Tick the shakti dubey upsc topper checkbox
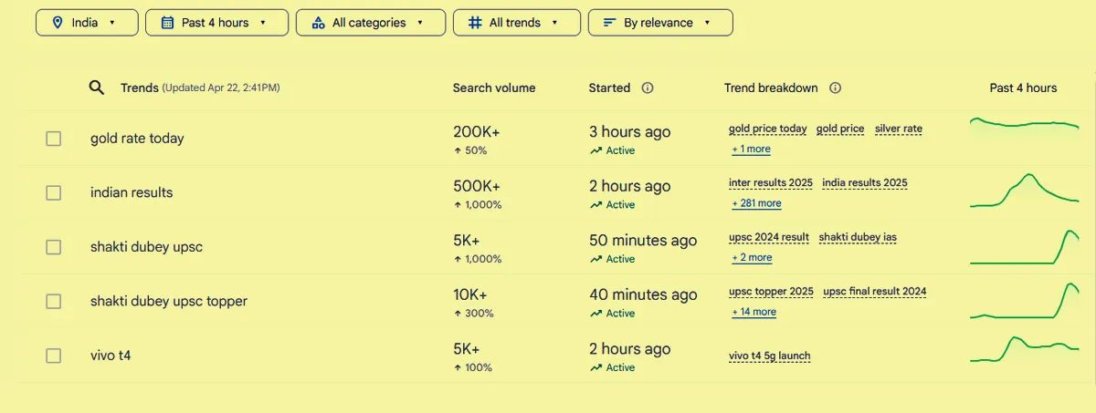1096x413 pixels. (54, 301)
